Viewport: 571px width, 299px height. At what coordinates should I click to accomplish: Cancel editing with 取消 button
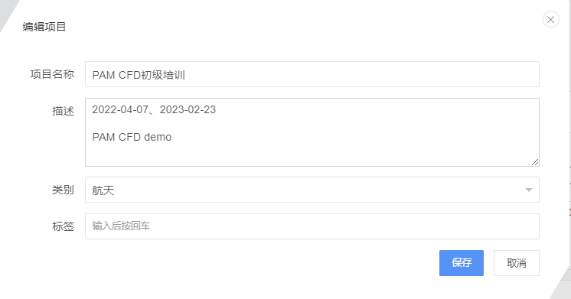click(x=517, y=263)
